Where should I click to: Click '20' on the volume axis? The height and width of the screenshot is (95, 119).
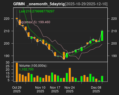pyautogui.click(x=8, y=70)
